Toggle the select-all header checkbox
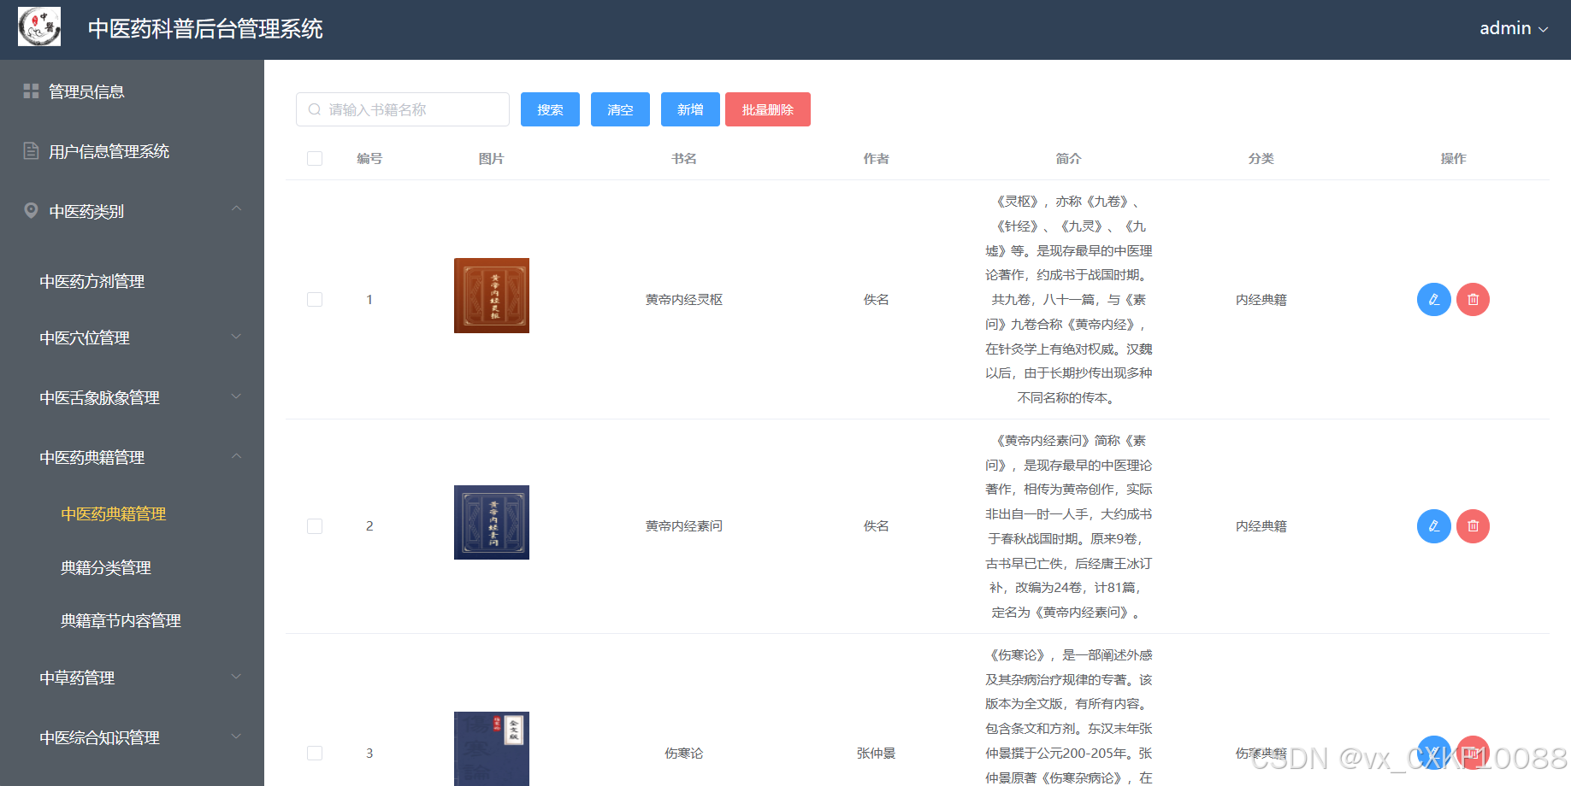The image size is (1571, 786). coord(315,159)
